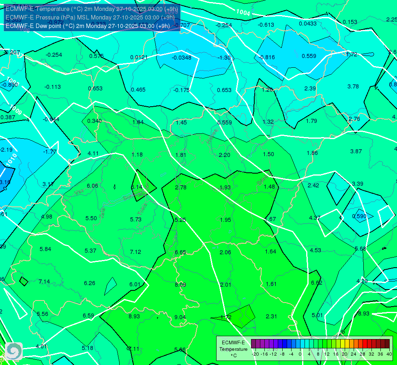397x365 pixels.
Task: Click the dark purple -20 legend swatch
Action: pyautogui.click(x=253, y=344)
